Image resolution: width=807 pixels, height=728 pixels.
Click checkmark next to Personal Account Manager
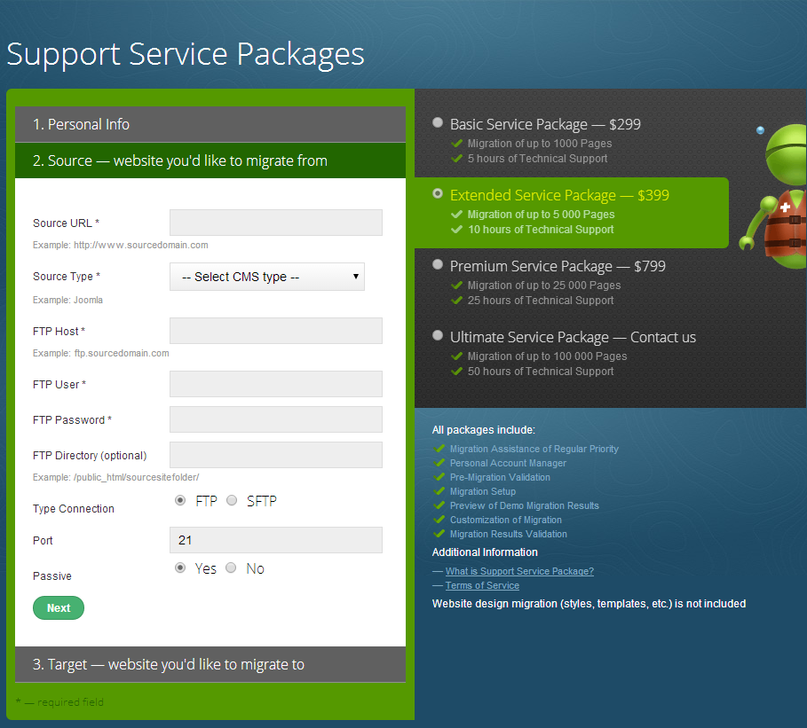(x=439, y=463)
